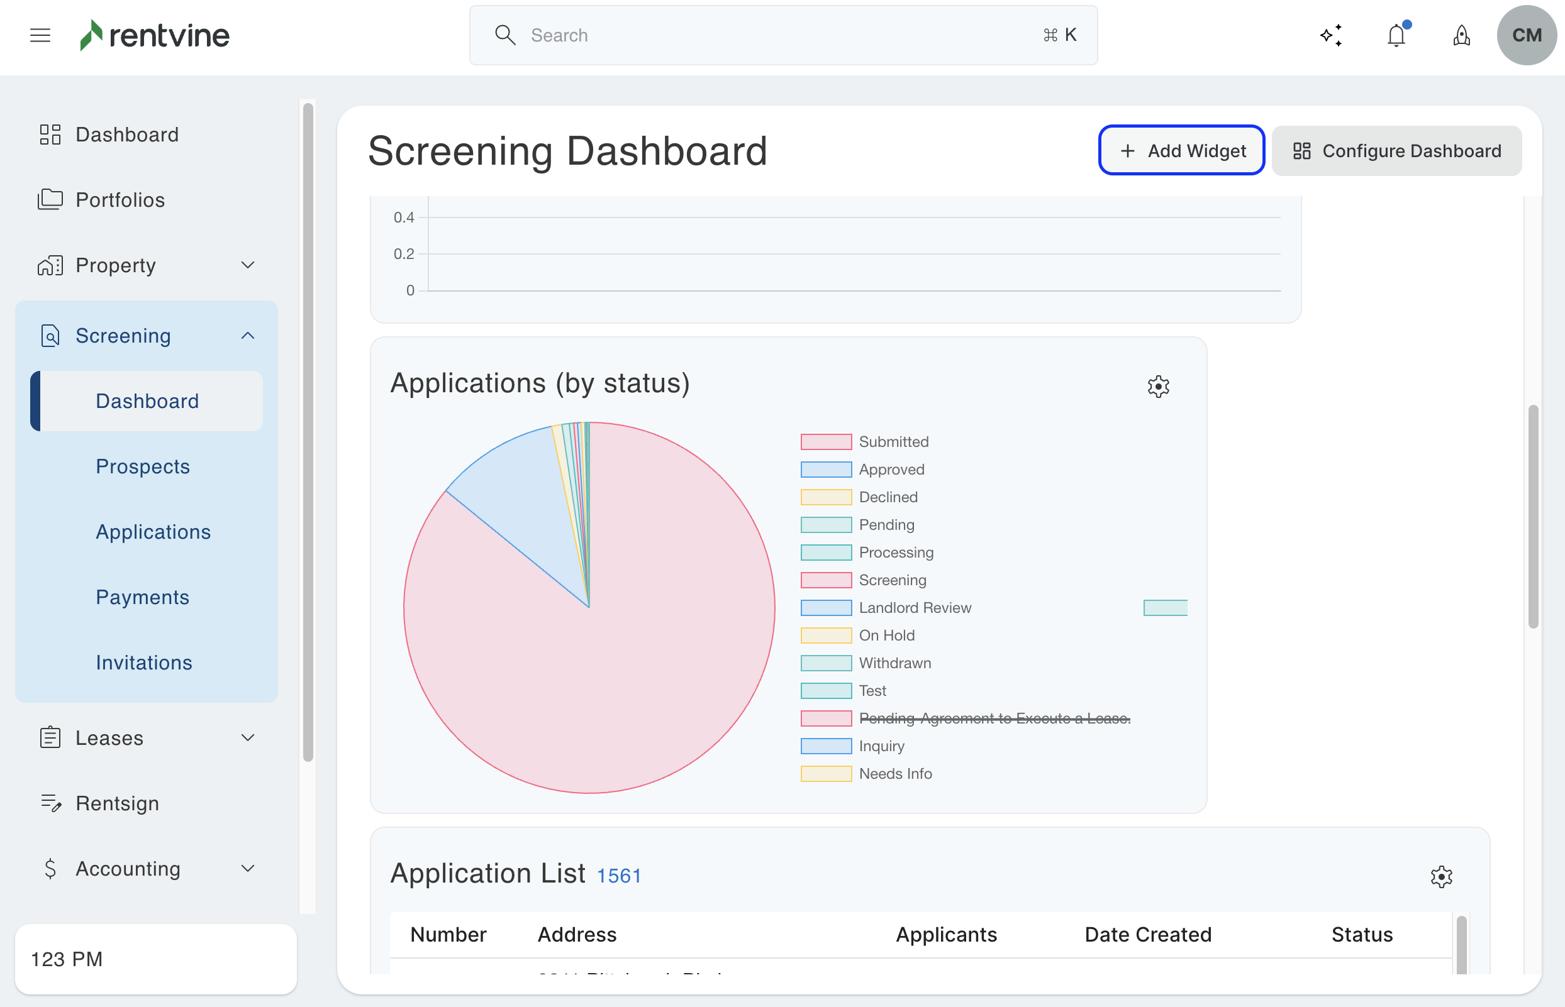Open Application List widget settings gear

pos(1440,877)
